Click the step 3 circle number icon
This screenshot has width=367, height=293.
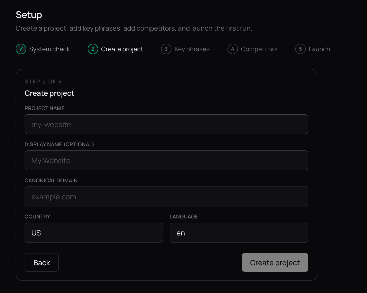[166, 49]
